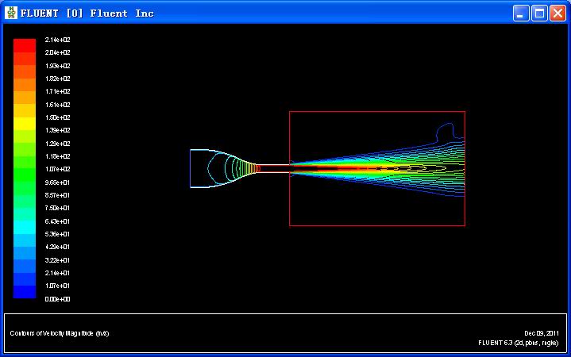
Task: Select the yellow band in the velocity legend
Action: pyautogui.click(x=25, y=123)
